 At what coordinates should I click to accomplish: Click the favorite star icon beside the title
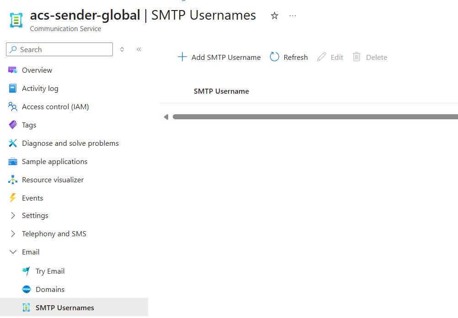(274, 16)
